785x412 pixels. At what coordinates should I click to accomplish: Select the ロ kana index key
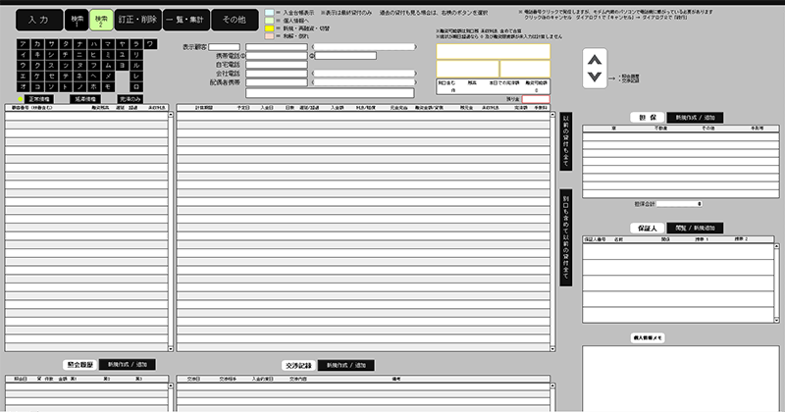pyautogui.click(x=135, y=86)
